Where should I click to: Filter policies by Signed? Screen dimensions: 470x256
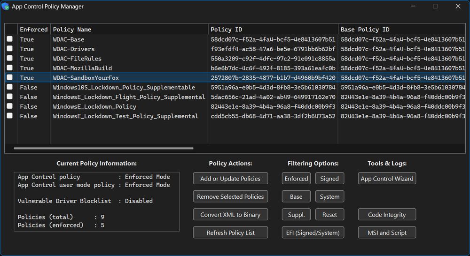click(330, 179)
